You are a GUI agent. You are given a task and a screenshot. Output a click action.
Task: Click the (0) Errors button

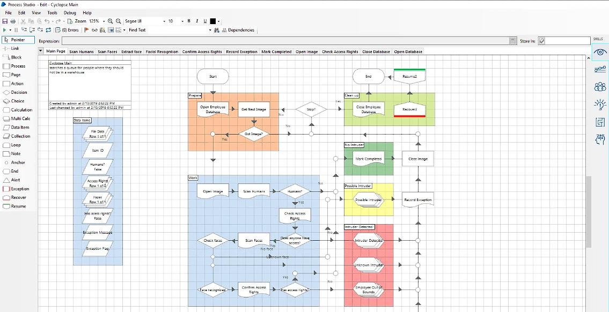[x=67, y=30]
